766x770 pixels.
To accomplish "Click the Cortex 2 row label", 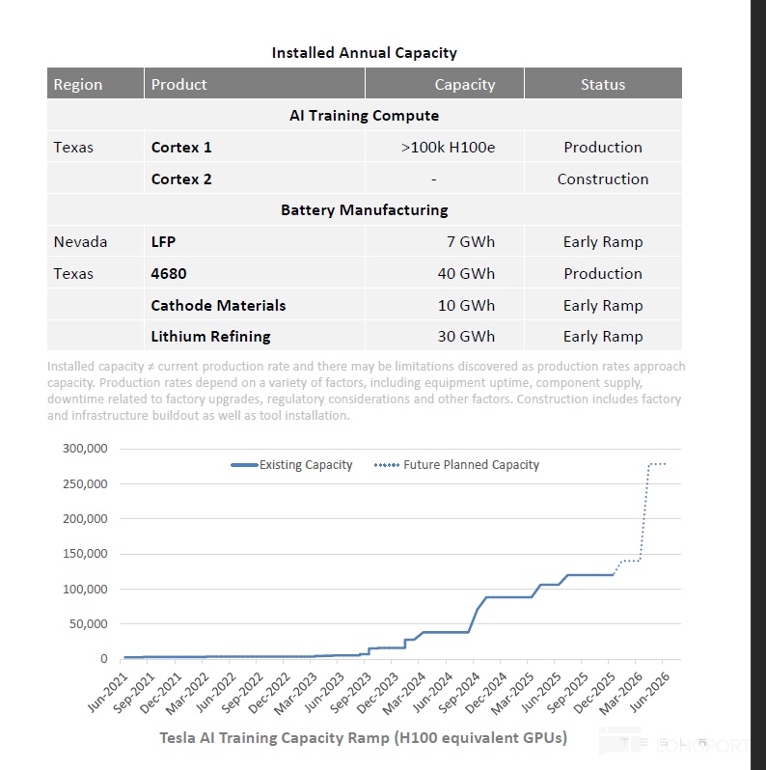I will click(181, 179).
